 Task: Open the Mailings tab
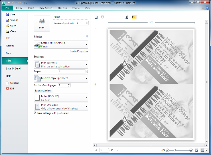point(62,8)
